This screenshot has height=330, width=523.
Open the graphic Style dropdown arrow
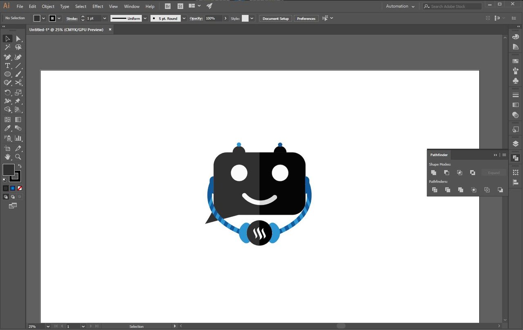[x=252, y=18]
